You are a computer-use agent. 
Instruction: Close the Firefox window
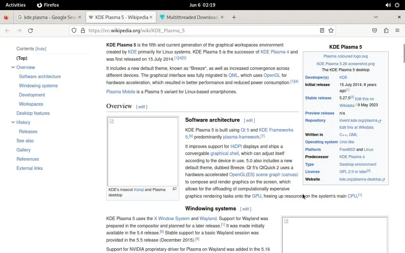coord(399,17)
